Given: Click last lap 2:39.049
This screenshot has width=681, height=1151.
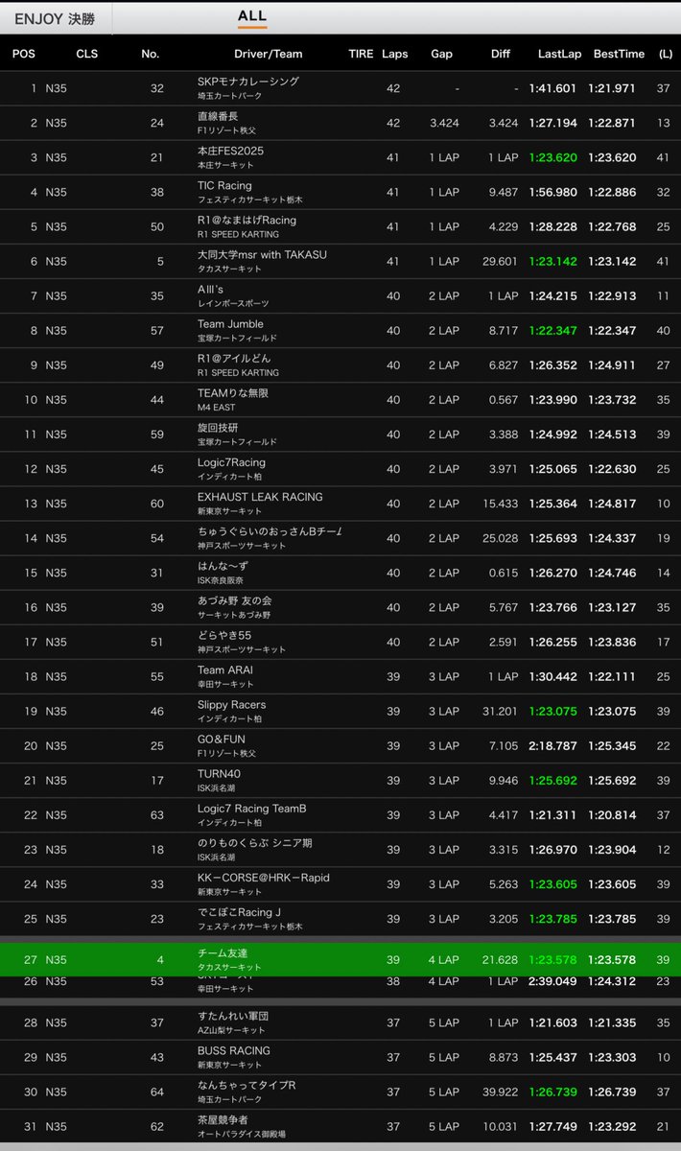Looking at the screenshot, I should click(552, 981).
